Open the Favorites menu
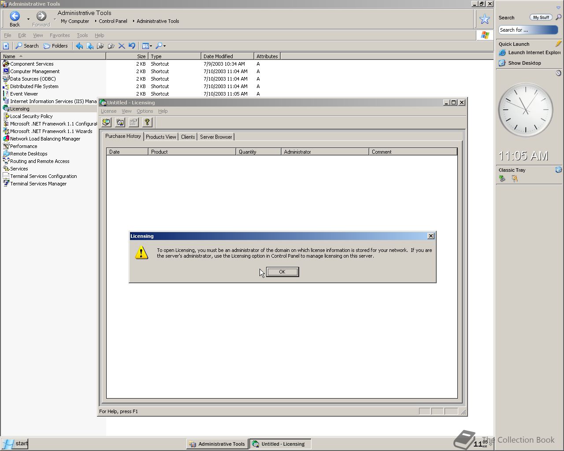The width and height of the screenshot is (564, 451). [x=59, y=35]
